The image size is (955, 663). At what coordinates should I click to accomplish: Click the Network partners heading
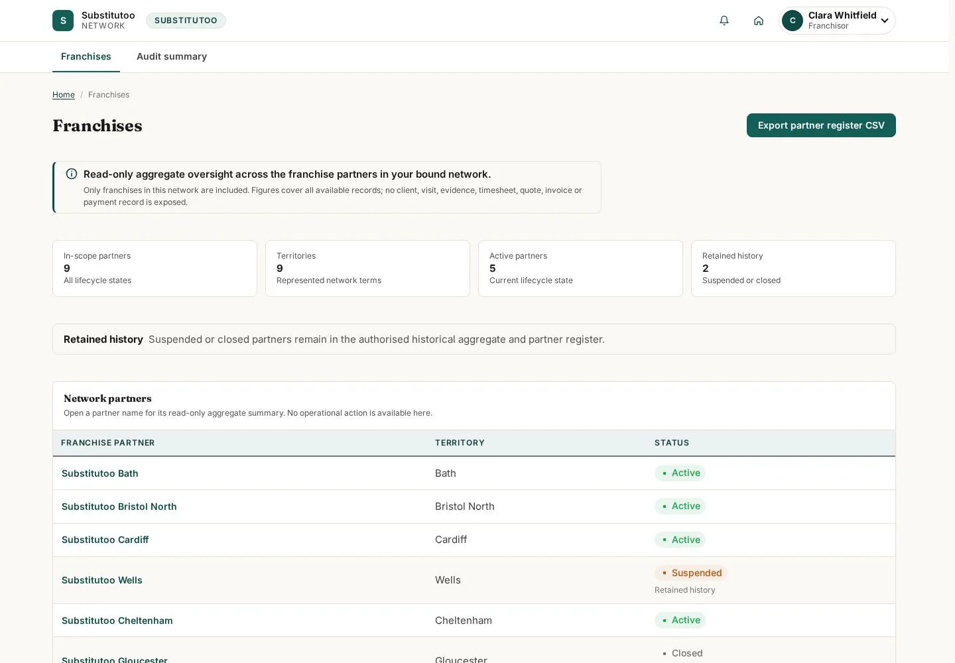click(107, 398)
